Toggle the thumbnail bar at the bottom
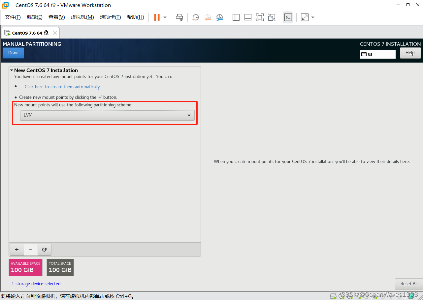Image resolution: width=423 pixels, height=300 pixels. [x=248, y=17]
